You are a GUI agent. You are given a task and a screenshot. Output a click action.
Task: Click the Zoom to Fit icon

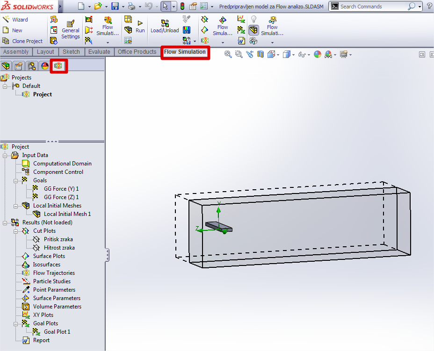click(x=228, y=54)
